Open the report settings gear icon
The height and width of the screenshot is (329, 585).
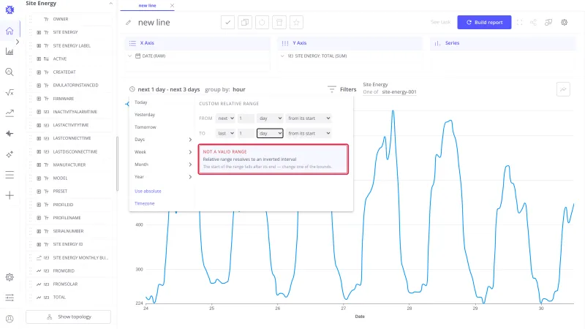tap(564, 23)
